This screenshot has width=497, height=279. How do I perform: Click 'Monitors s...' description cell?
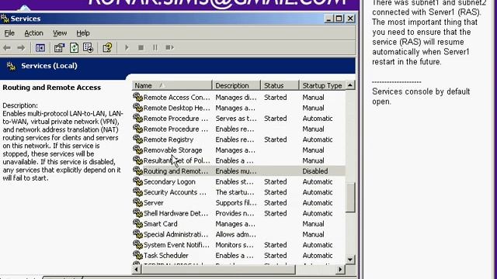tap(235, 245)
